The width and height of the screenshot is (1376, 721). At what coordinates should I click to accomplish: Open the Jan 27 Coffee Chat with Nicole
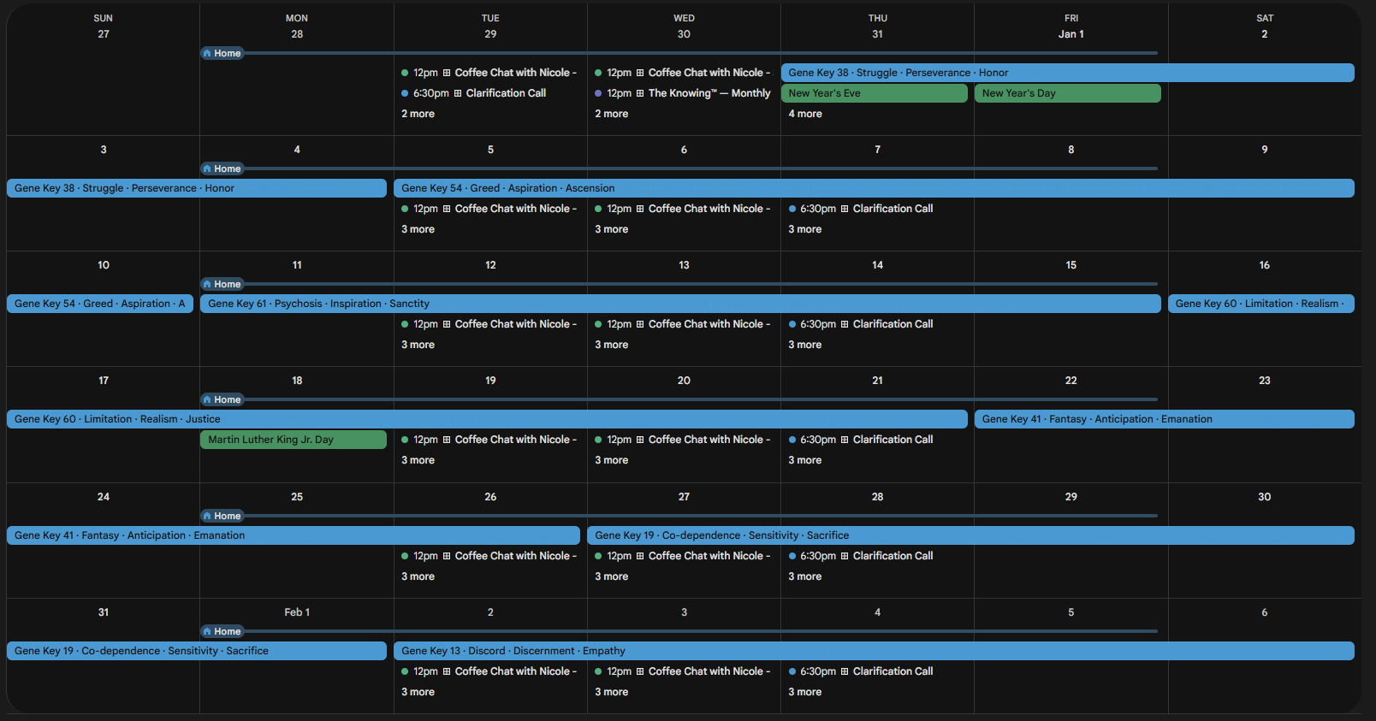point(684,556)
